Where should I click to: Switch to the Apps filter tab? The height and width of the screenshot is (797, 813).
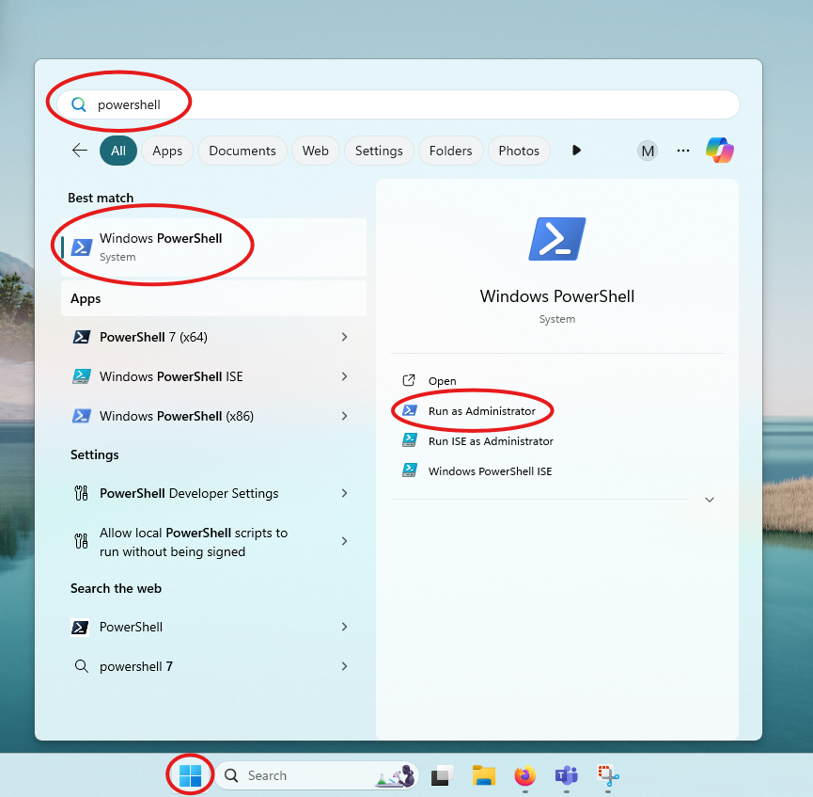click(x=167, y=151)
